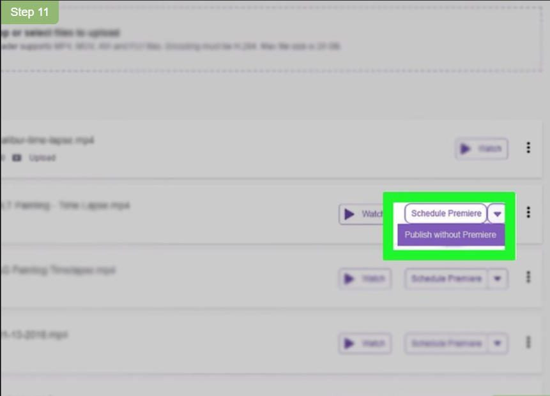This screenshot has width=550, height=396.
Task: Open more options for Painting Timelapse.mp4
Action: 528,277
